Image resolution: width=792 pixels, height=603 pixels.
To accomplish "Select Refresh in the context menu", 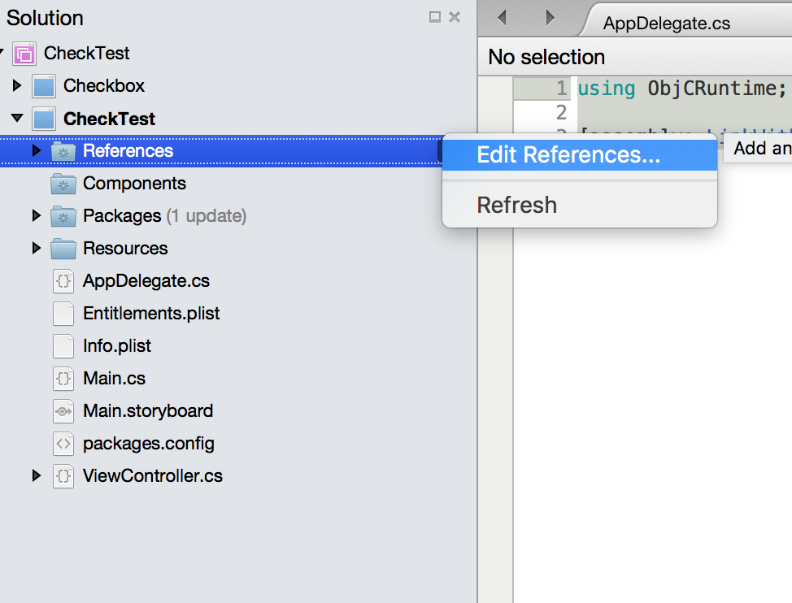I will pyautogui.click(x=517, y=205).
